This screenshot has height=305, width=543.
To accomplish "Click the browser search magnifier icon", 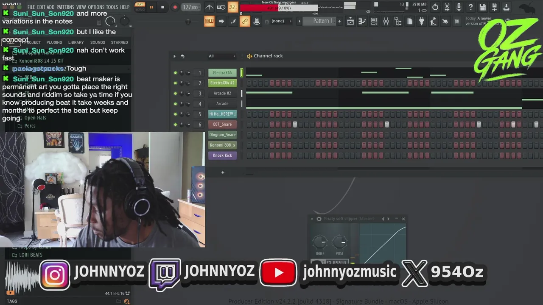I will [x=126, y=301].
